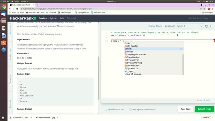The width and height of the screenshot is (215, 121).
Task: Expand options for tradebook download item
Action: tap(31, 118)
